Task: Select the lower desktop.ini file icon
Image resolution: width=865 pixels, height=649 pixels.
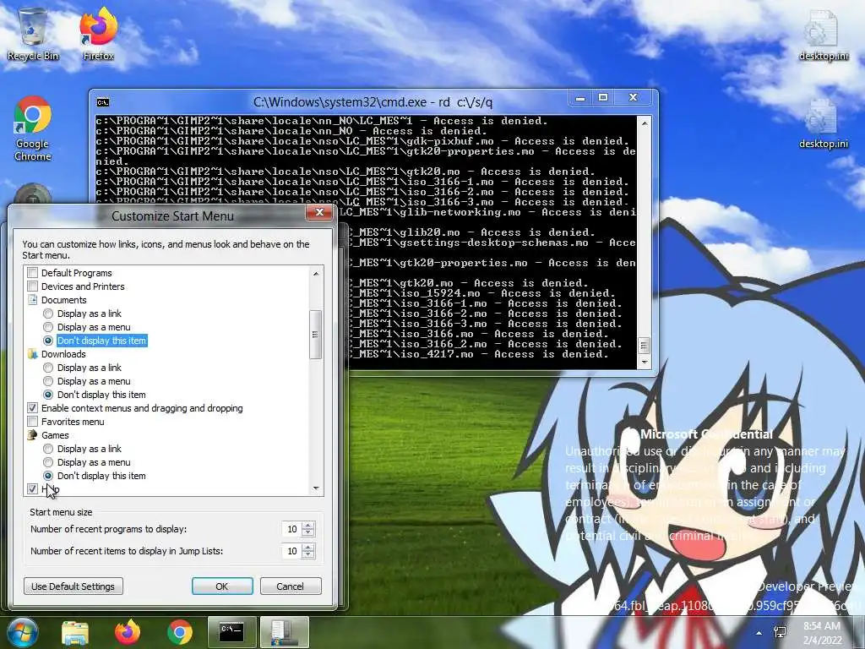Action: click(823, 123)
